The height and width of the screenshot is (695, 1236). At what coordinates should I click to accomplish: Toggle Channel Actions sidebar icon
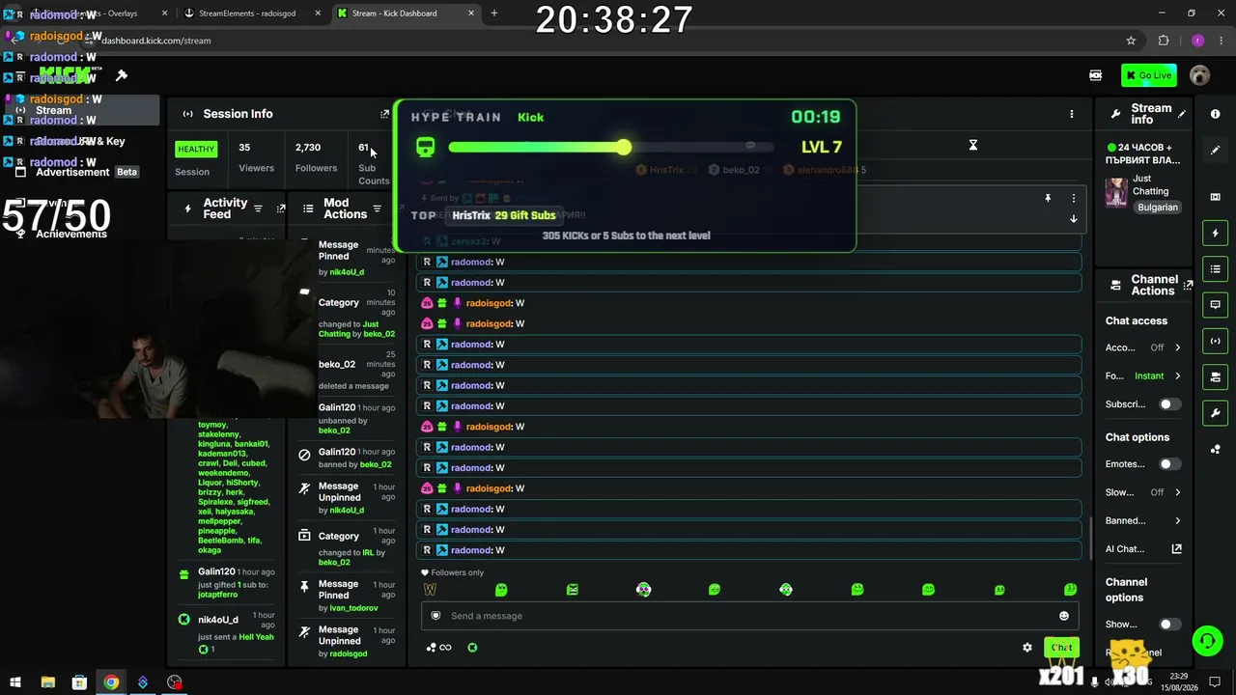(x=1215, y=376)
